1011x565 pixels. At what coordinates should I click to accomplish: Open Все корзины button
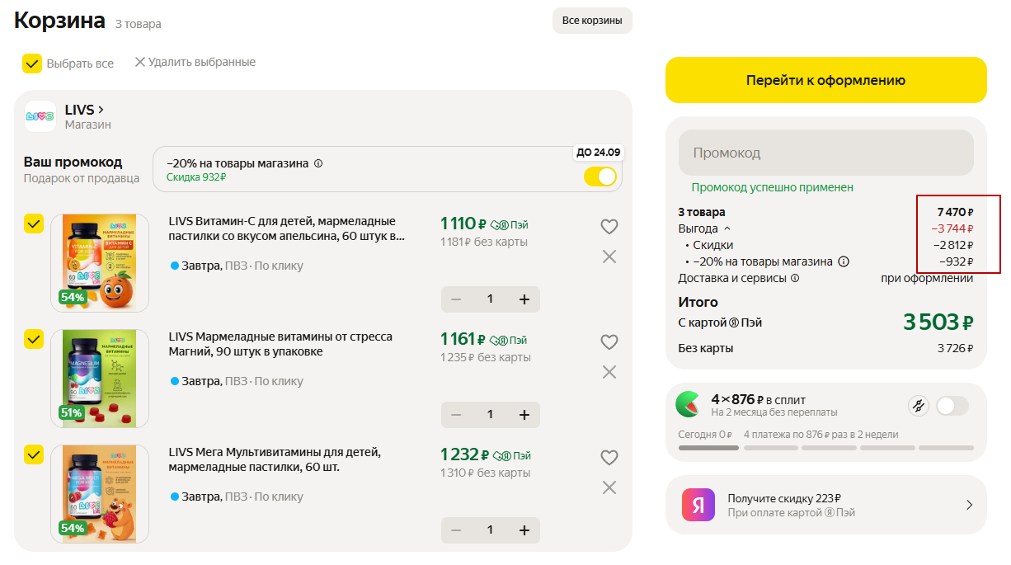click(592, 21)
